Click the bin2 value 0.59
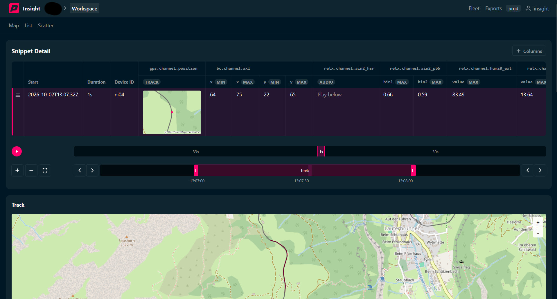The height and width of the screenshot is (299, 557). (x=422, y=95)
